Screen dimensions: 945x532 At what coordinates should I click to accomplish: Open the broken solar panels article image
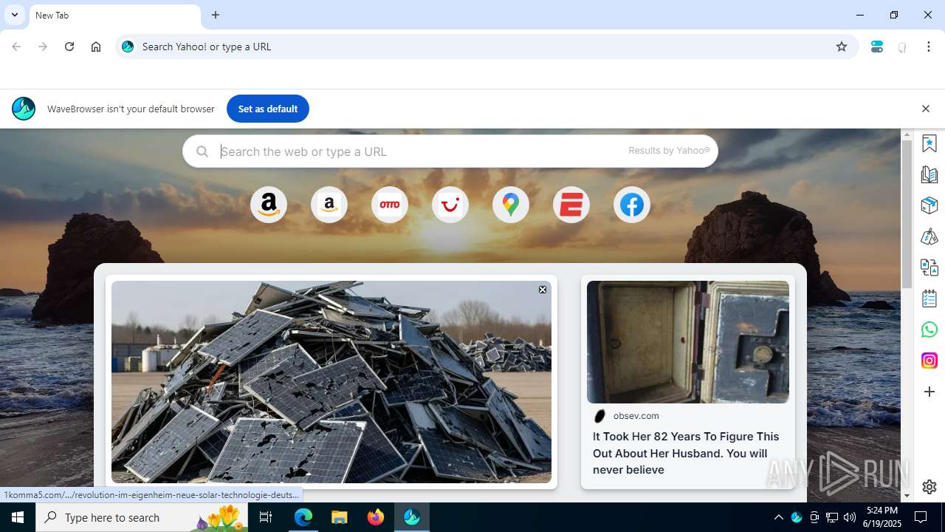(331, 382)
